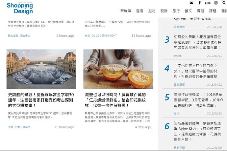Viewport: 227px width, 151px height.
Task: Click the 21_21 DESIGN SIGHT tag
Action: (x=104, y=35)
